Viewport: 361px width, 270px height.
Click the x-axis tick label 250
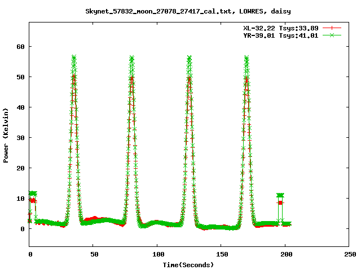[x=350, y=254]
